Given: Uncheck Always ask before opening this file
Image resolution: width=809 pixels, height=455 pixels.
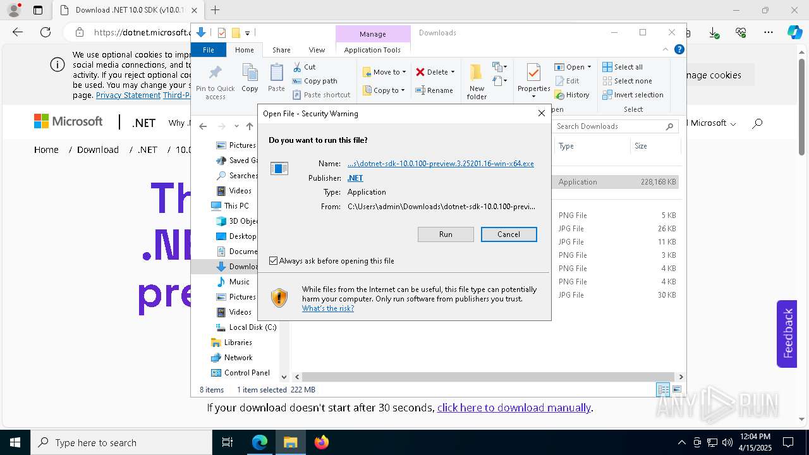Looking at the screenshot, I should [273, 261].
